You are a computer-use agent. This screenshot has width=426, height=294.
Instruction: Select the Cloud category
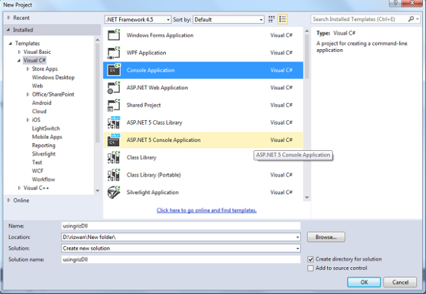(x=39, y=112)
